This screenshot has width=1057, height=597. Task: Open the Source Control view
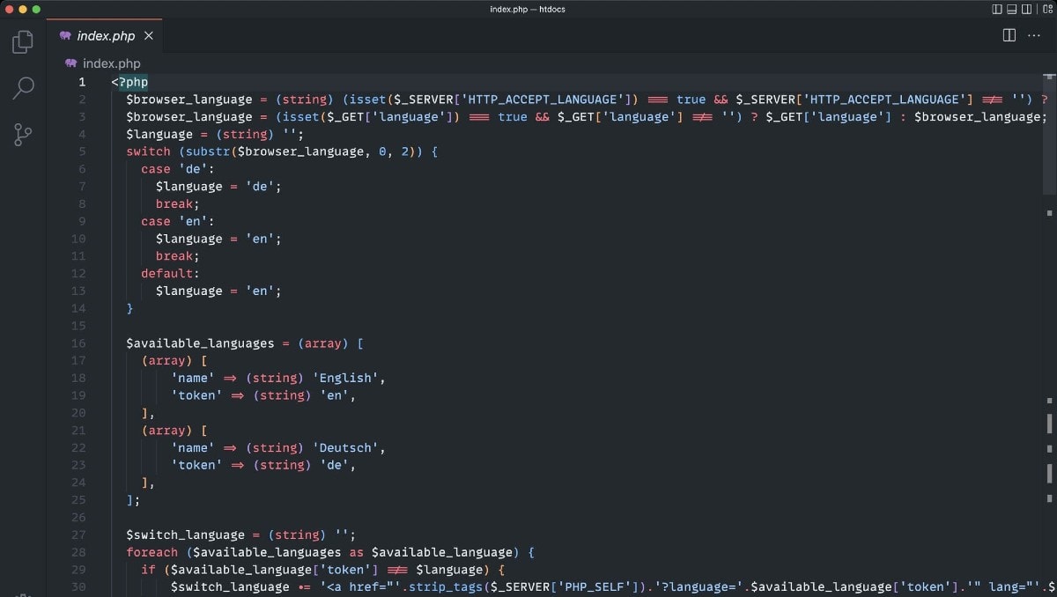23,135
